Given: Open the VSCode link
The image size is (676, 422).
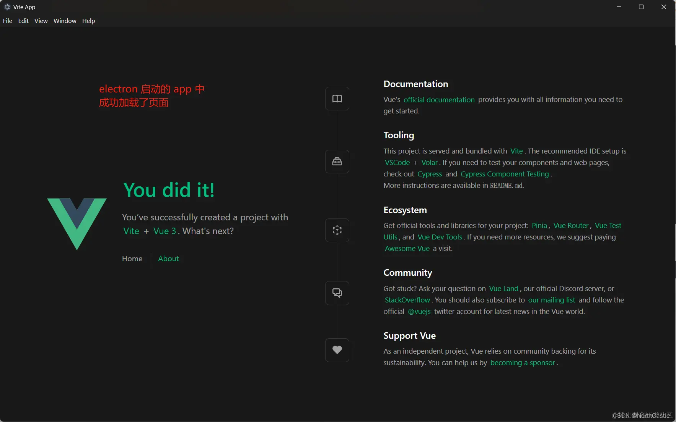Looking at the screenshot, I should [397, 162].
